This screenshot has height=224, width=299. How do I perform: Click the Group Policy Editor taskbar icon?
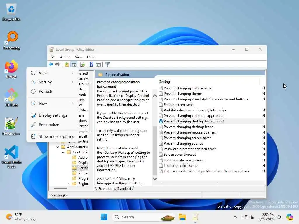click(x=195, y=217)
